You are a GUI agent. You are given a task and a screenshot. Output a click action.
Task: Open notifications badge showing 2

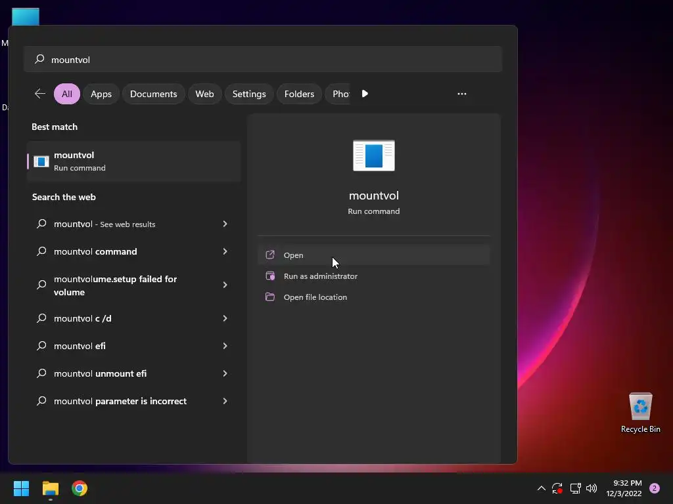[655, 488]
